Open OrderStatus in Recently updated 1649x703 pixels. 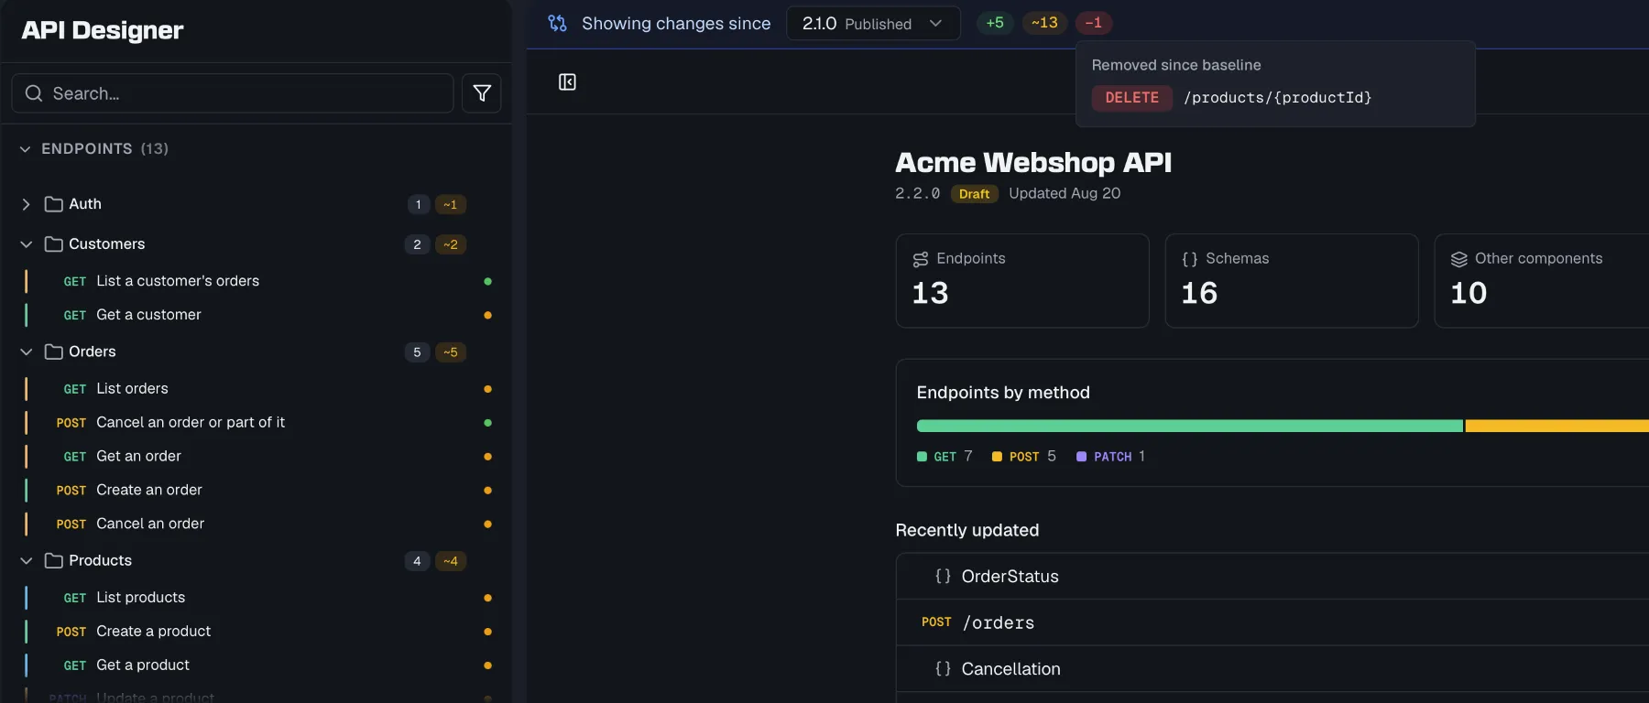click(1272, 576)
